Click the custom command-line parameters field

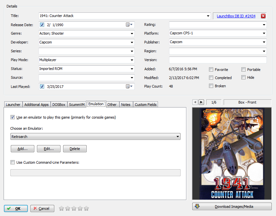pyautogui.click(x=95, y=173)
